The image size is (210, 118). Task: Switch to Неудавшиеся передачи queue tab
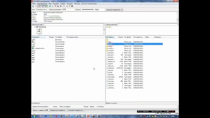[x=58, y=110]
